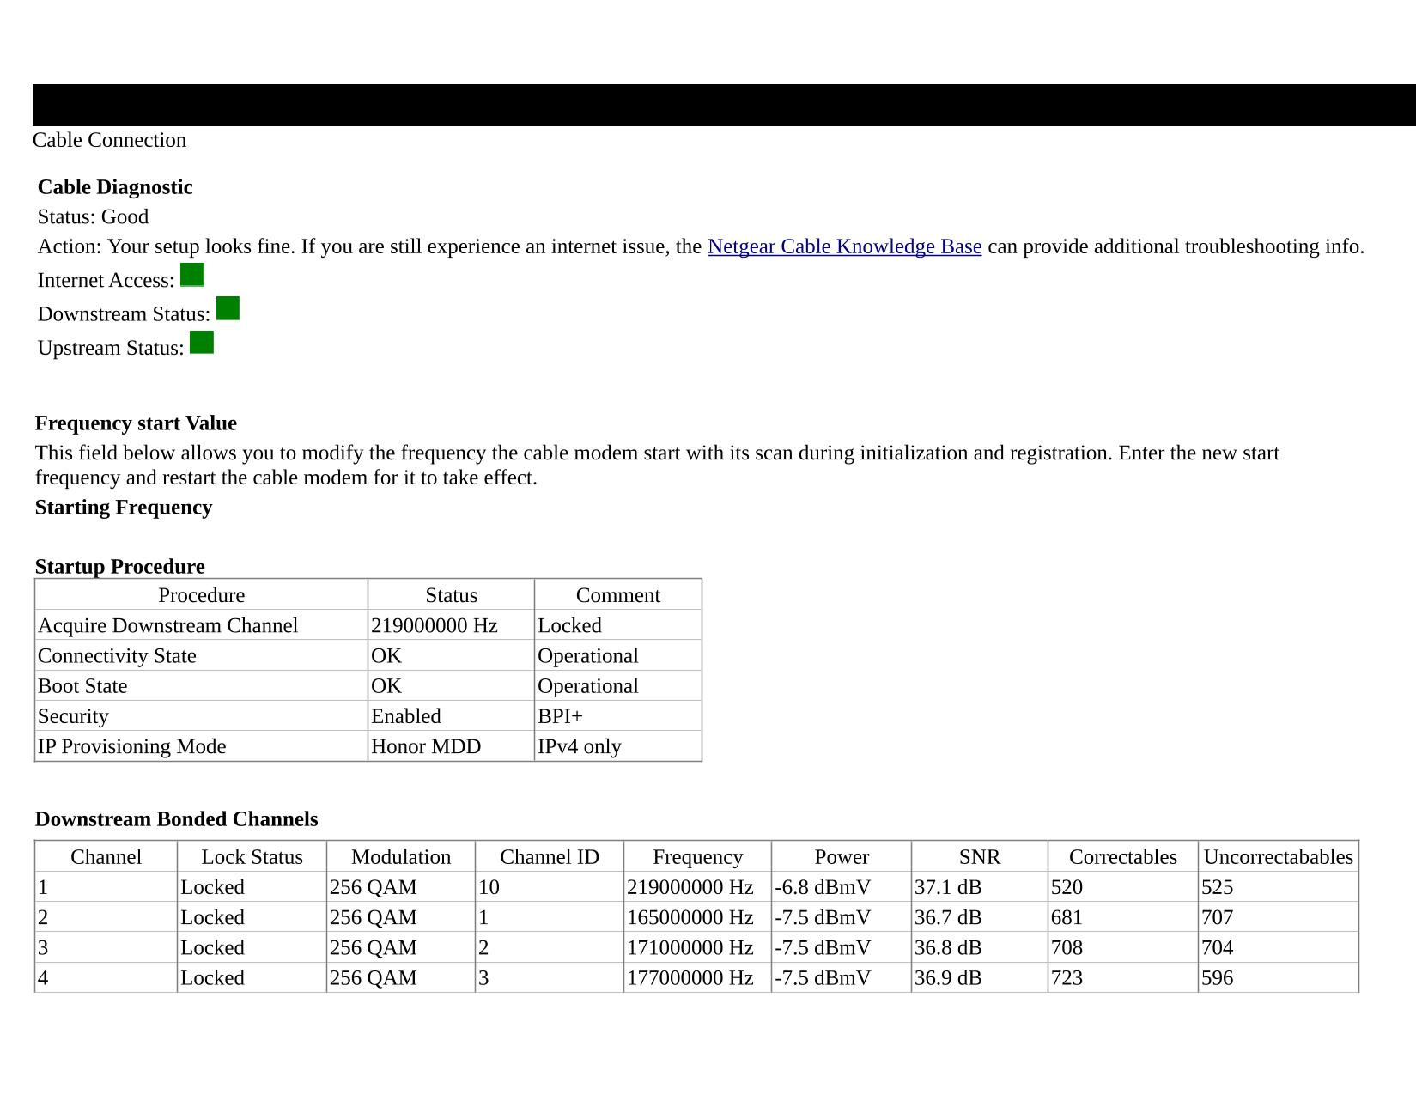Click the 'Locked' comment in Startup Procedure
Screen dimensions: 1416x1095
pos(618,625)
